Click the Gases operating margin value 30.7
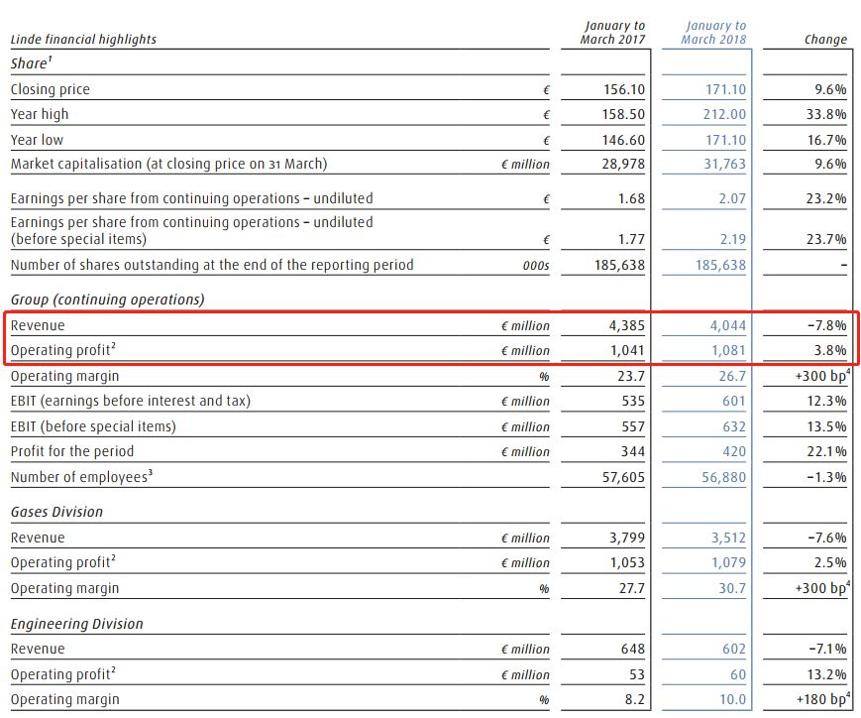 click(732, 588)
